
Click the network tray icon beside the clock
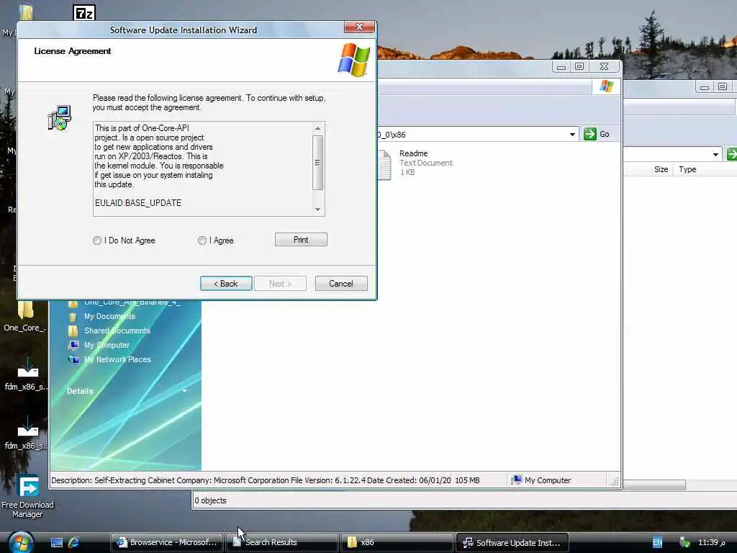(x=684, y=543)
